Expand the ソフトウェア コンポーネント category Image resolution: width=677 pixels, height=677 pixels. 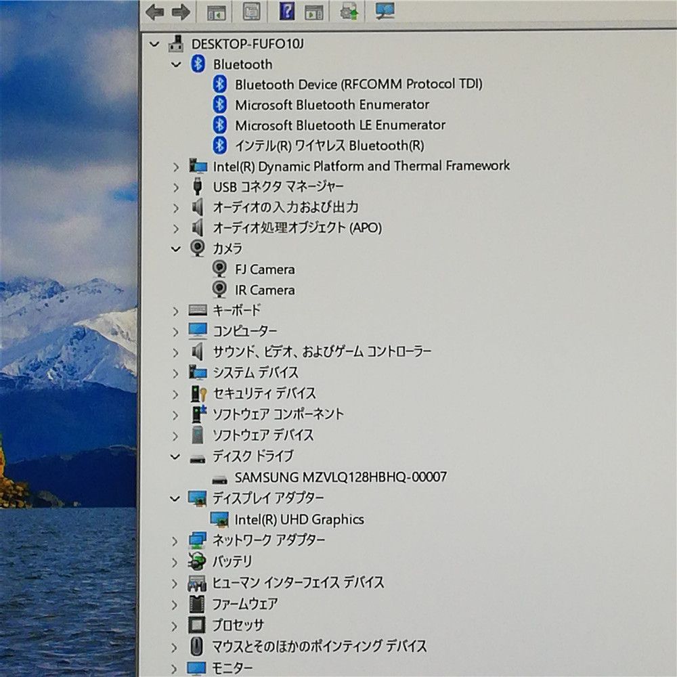[x=175, y=416]
